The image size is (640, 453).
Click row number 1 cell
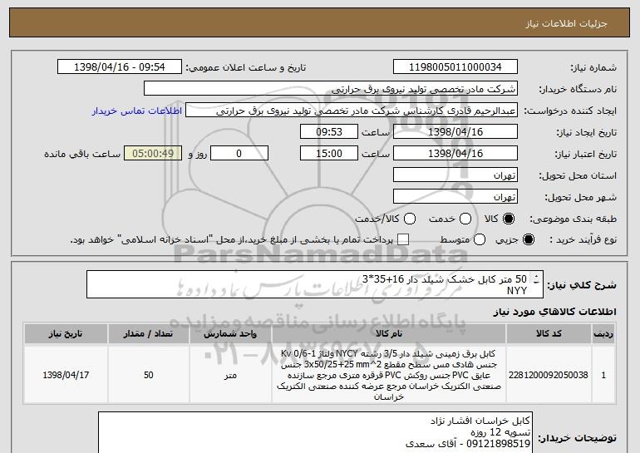pos(603,375)
